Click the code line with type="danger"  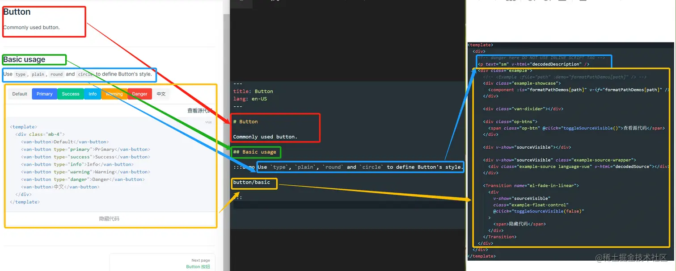pyautogui.click(x=83, y=179)
